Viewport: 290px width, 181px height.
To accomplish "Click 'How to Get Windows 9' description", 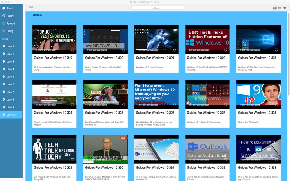I will coord(248,122).
